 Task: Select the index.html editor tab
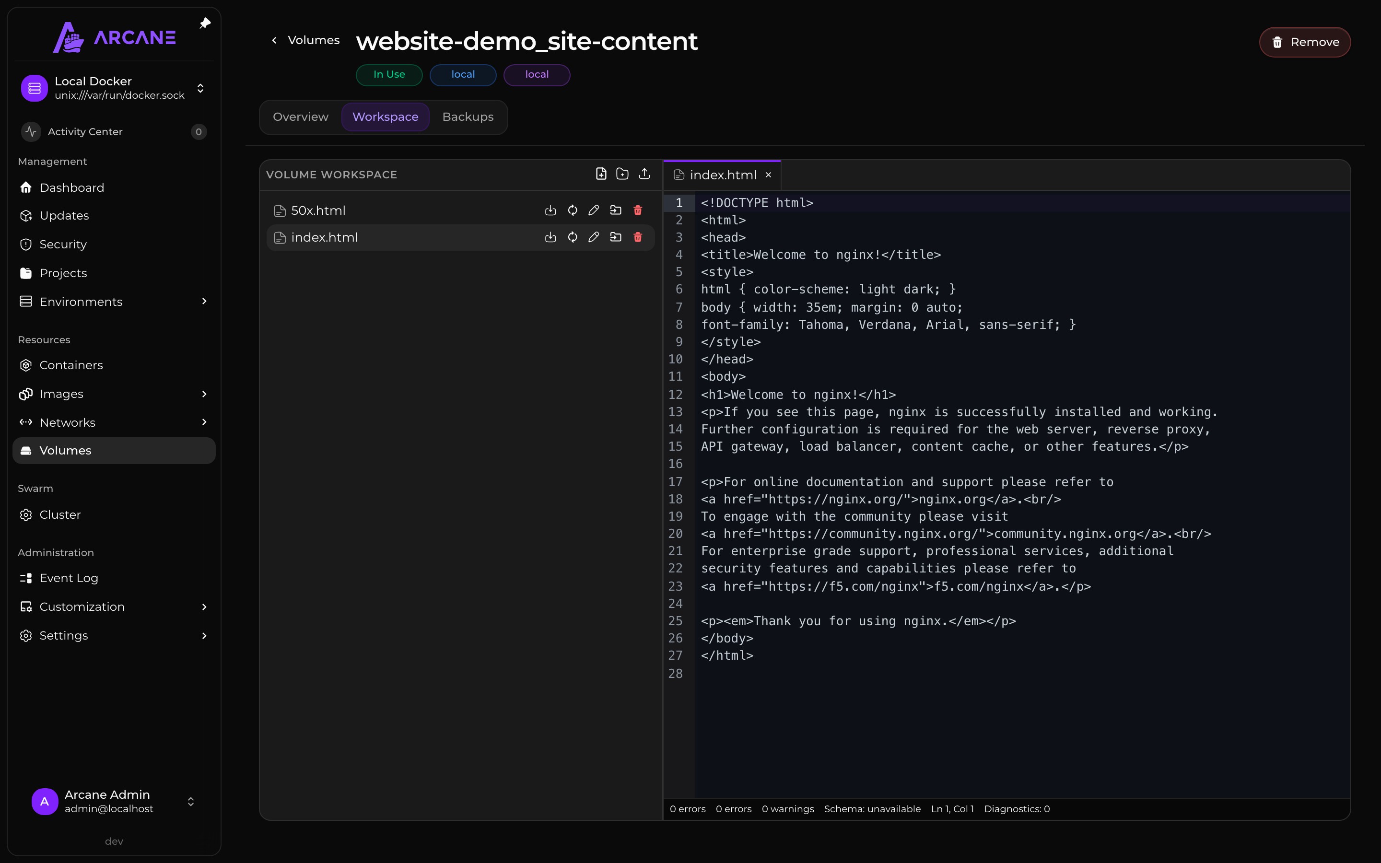coord(723,175)
